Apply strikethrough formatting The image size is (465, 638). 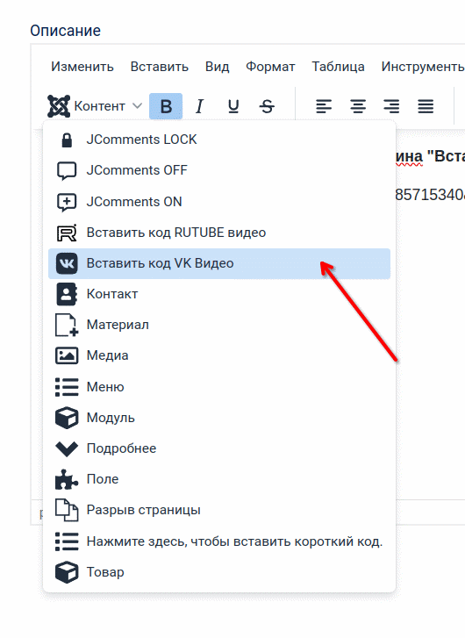click(267, 106)
